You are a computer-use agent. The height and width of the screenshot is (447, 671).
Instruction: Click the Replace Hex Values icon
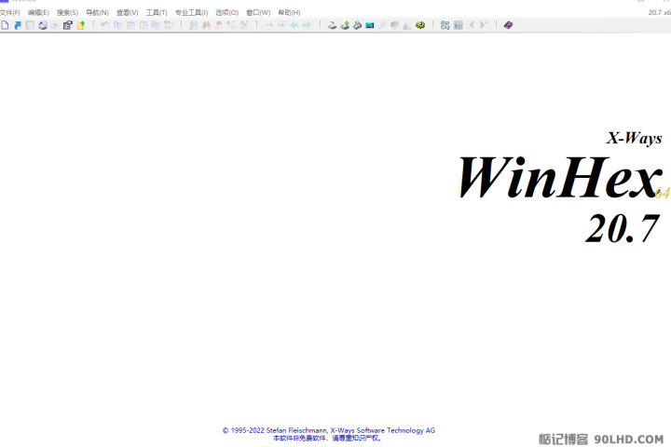coord(244,25)
